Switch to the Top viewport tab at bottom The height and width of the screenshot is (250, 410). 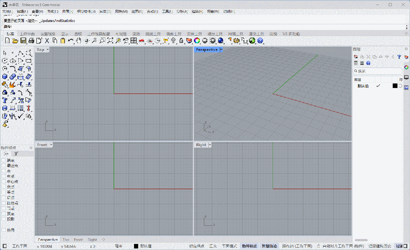(66, 239)
